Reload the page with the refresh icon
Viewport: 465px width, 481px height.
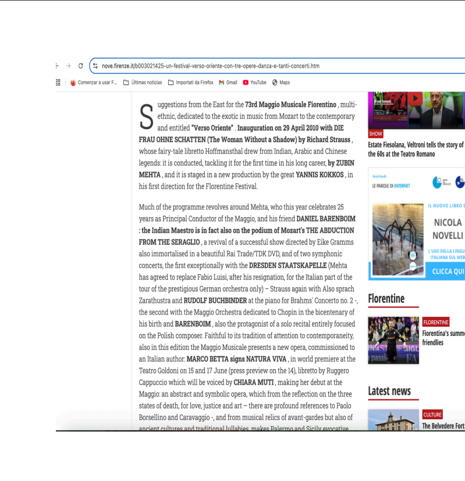click(81, 66)
